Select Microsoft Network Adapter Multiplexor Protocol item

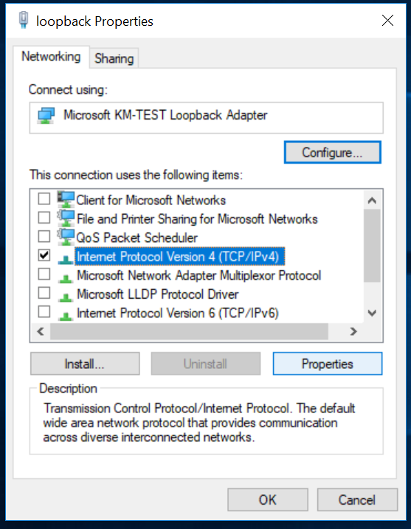point(198,276)
